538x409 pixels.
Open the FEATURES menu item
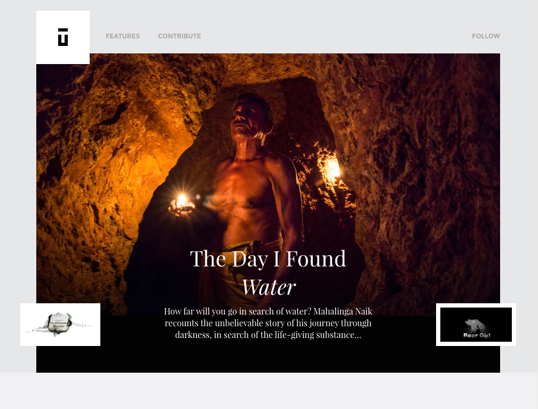(x=123, y=36)
